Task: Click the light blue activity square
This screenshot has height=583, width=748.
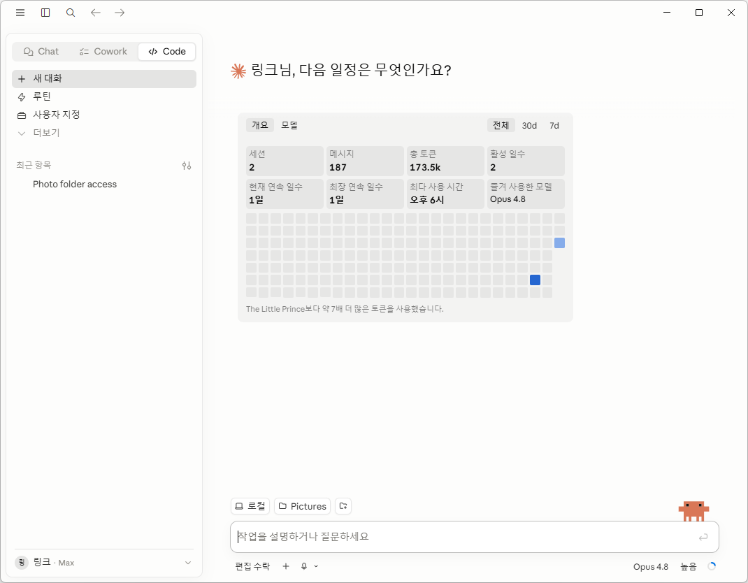Action: coord(559,243)
